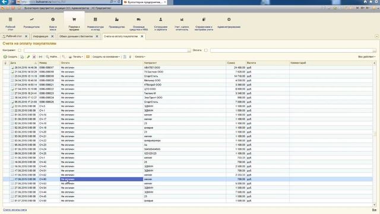Click the edit pencil toolbar icon

(x=28, y=57)
